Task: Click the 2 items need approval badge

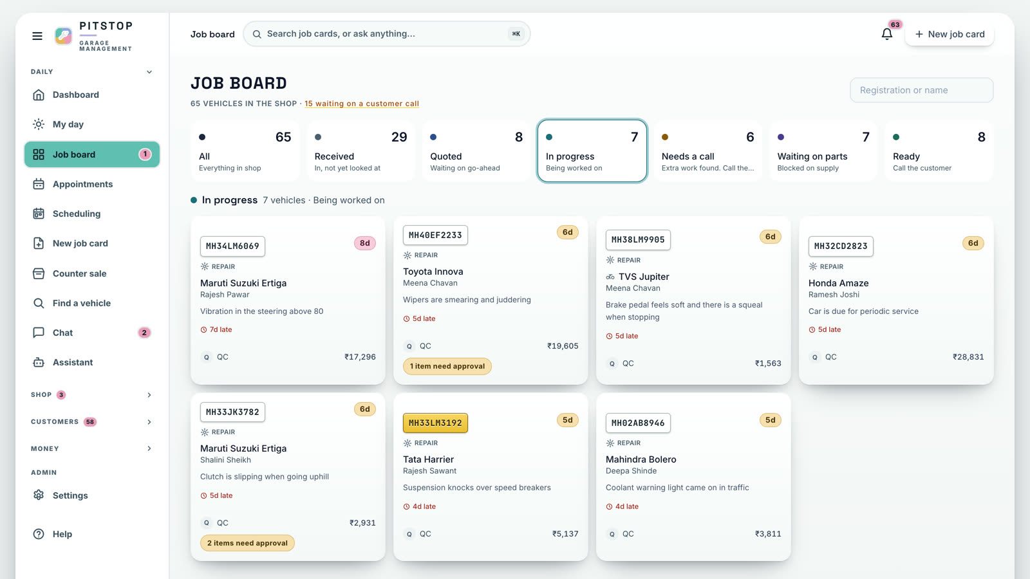Action: [x=247, y=543]
